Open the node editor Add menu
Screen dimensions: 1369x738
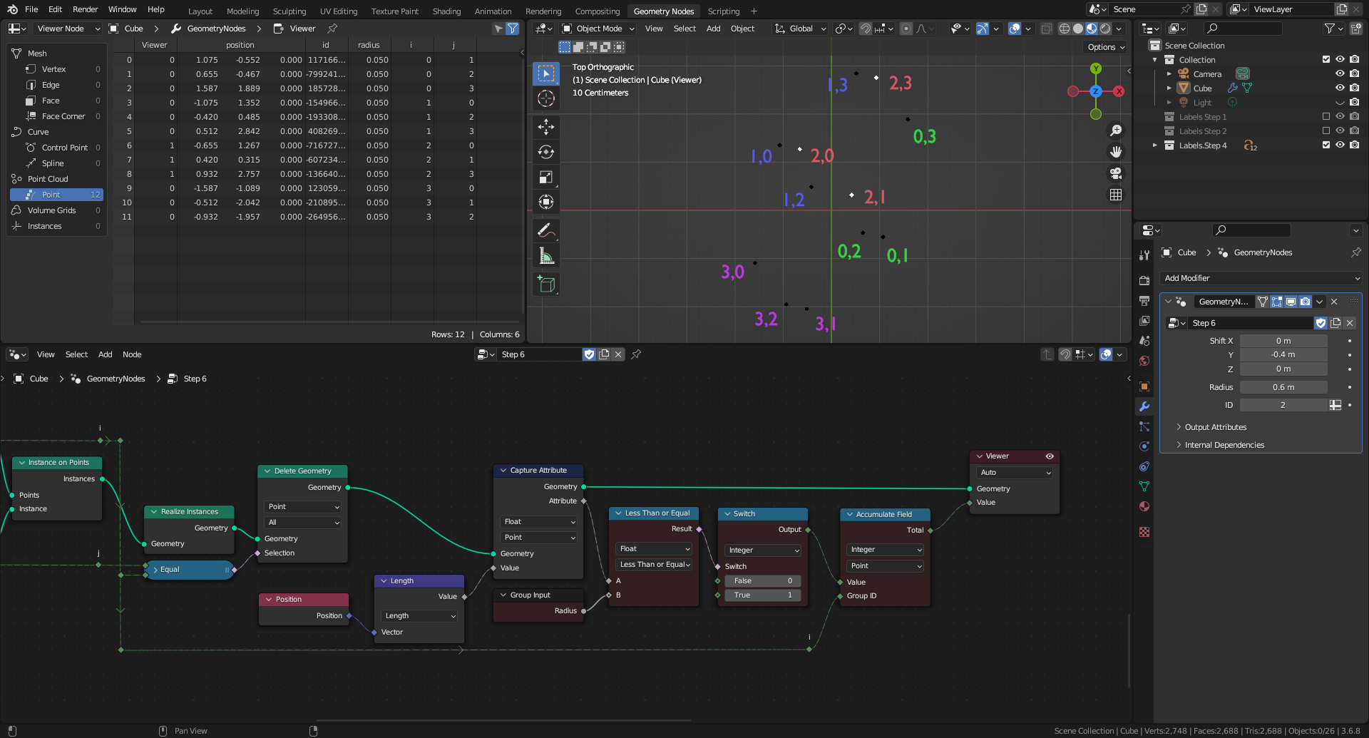pyautogui.click(x=105, y=354)
